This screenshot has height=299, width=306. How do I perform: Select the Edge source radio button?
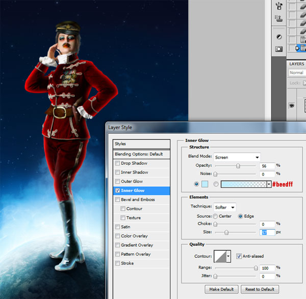[x=240, y=216]
